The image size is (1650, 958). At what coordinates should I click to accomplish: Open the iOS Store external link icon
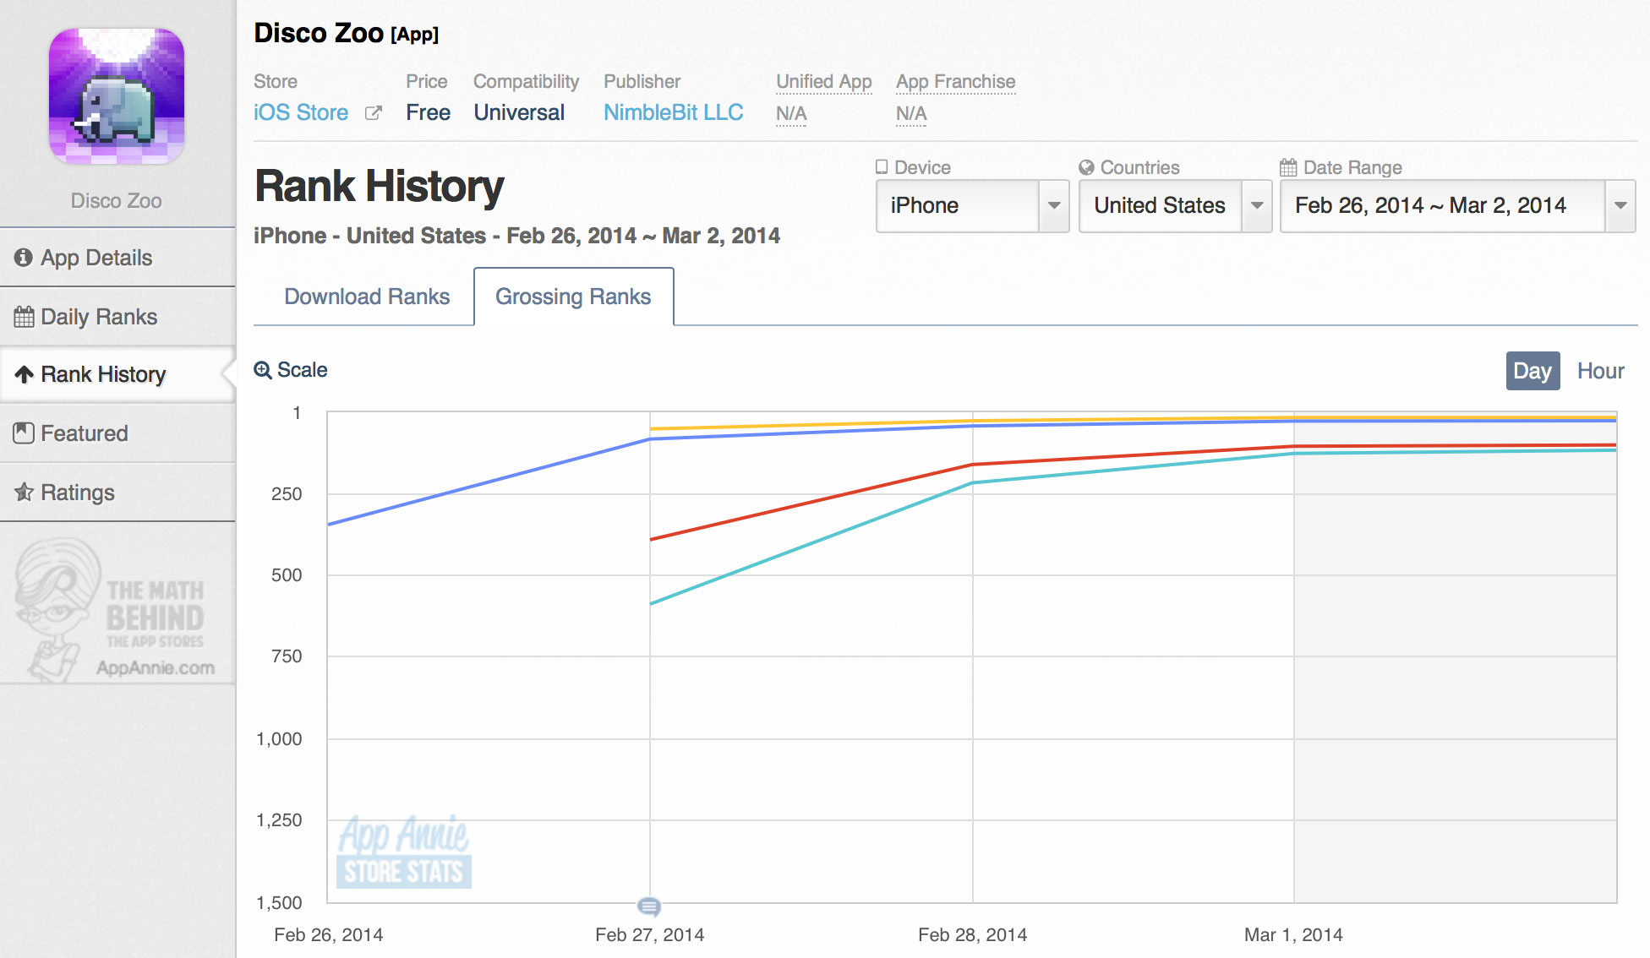pyautogui.click(x=373, y=113)
